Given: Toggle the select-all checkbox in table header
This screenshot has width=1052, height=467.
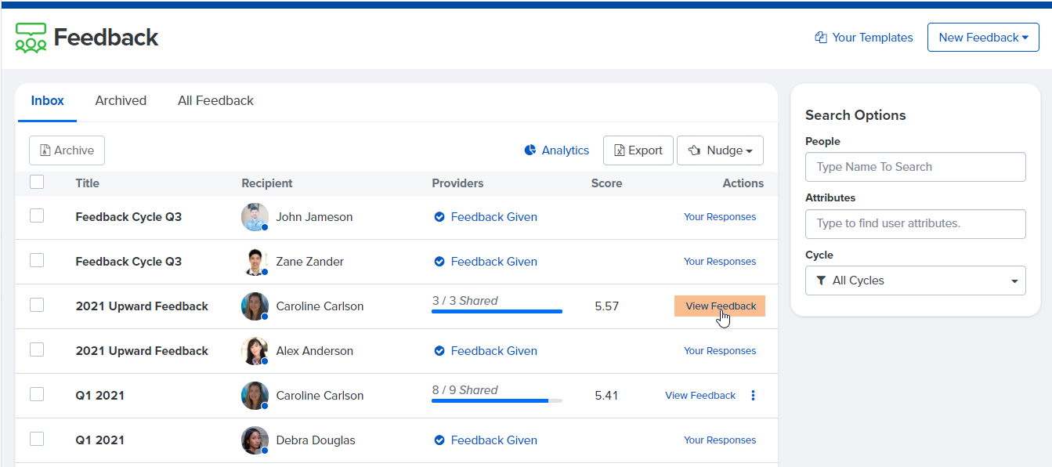Looking at the screenshot, I should 37,183.
